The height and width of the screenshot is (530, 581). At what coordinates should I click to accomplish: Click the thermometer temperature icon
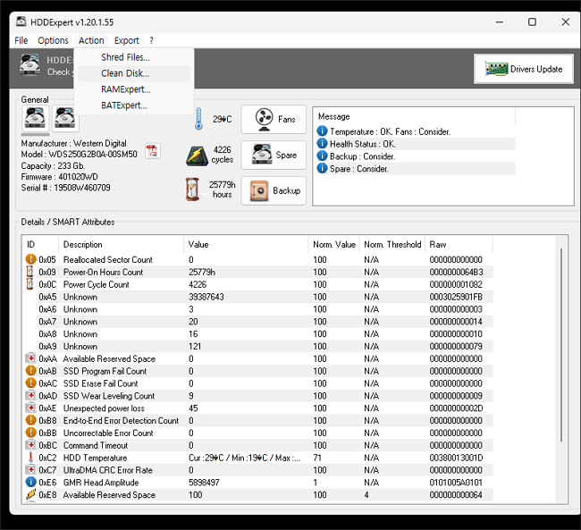pos(198,119)
